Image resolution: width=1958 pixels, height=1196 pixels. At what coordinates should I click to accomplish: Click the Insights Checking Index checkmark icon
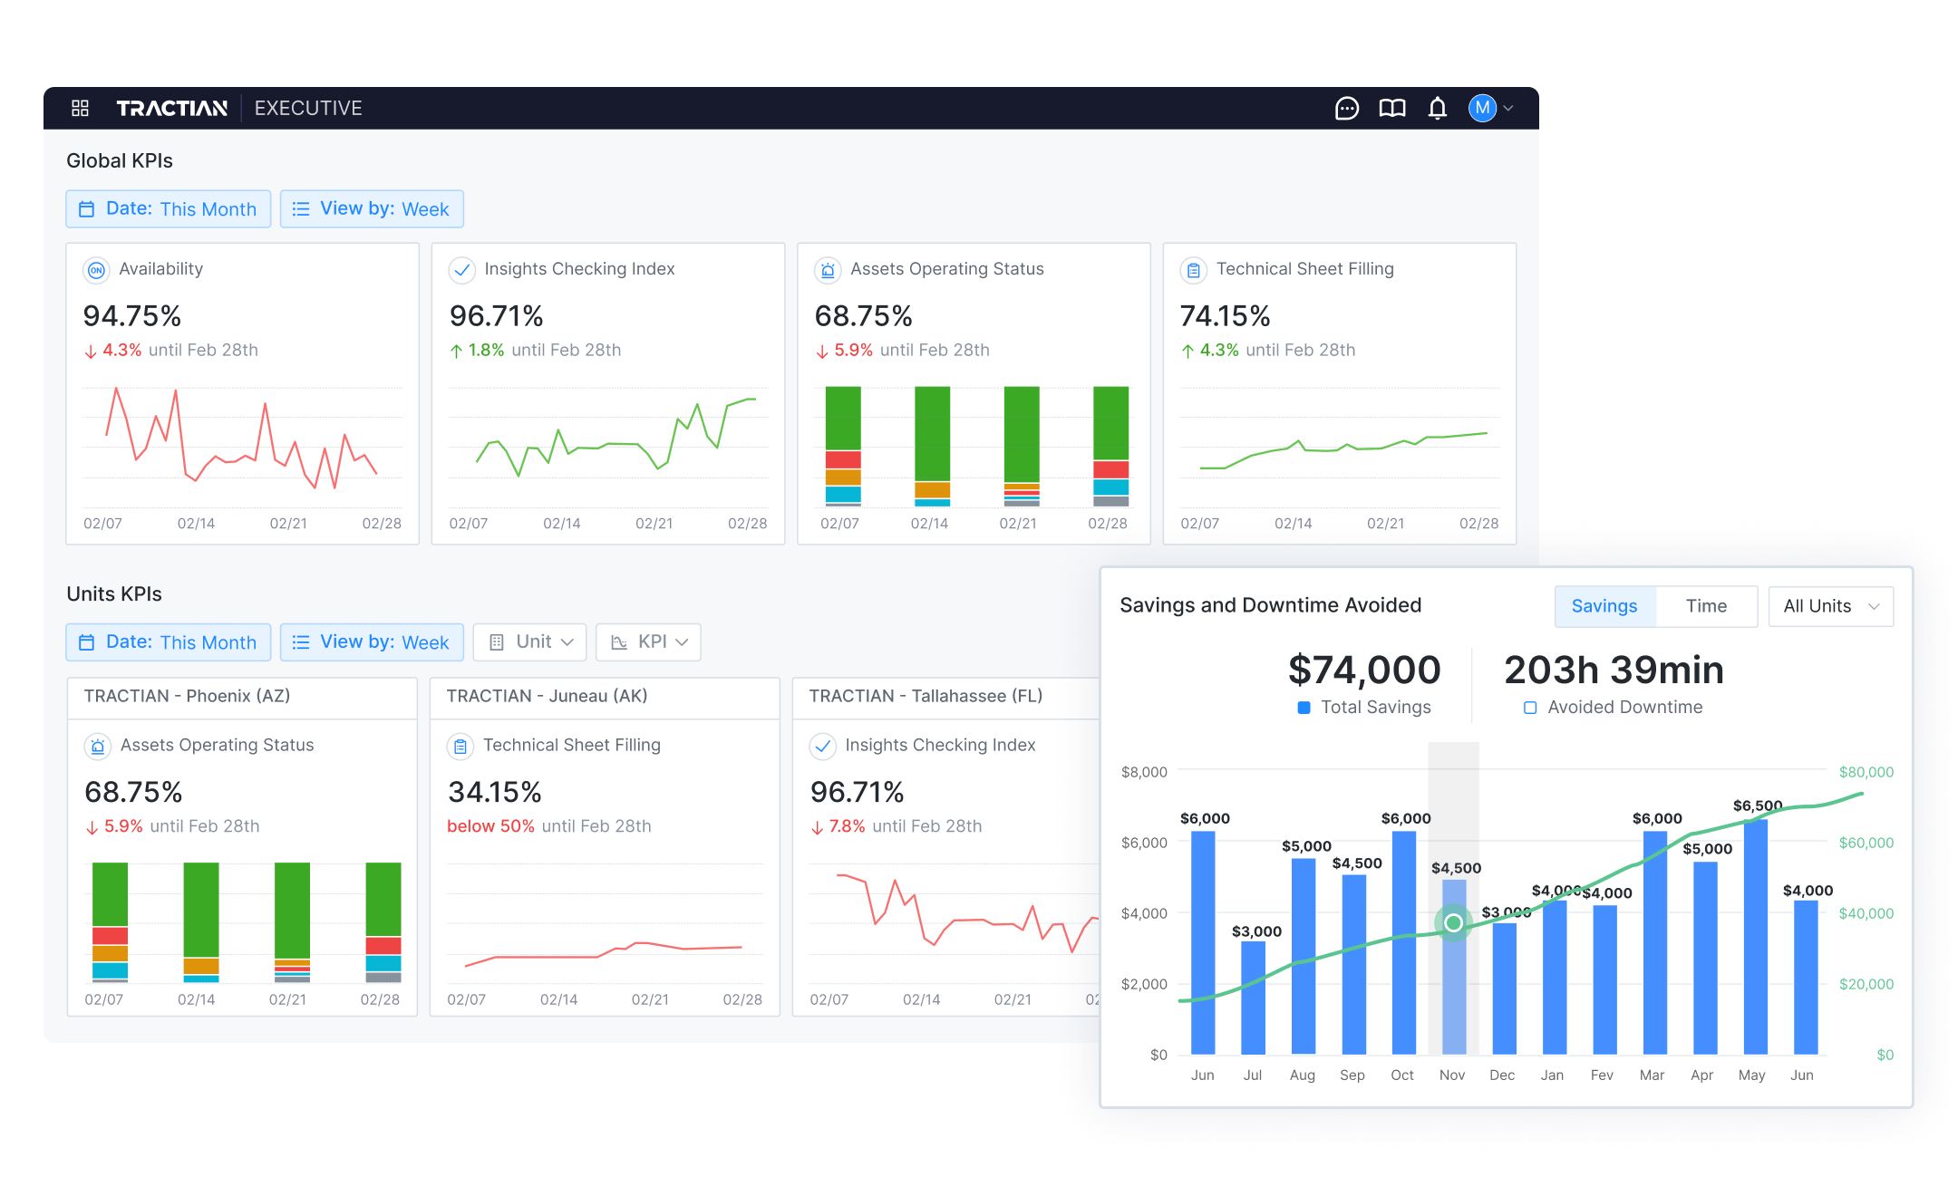pyautogui.click(x=462, y=270)
